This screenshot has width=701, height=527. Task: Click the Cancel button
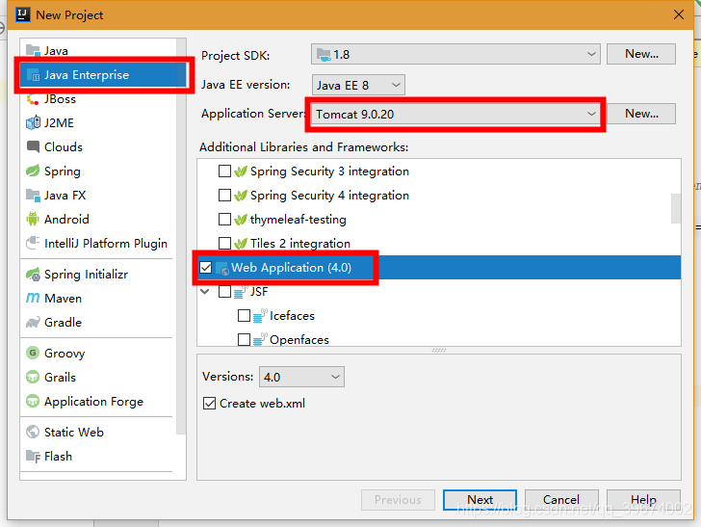click(x=561, y=500)
